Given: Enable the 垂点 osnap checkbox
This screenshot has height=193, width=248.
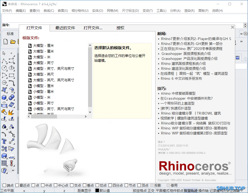Looking at the screenshot, I should click(84, 185).
